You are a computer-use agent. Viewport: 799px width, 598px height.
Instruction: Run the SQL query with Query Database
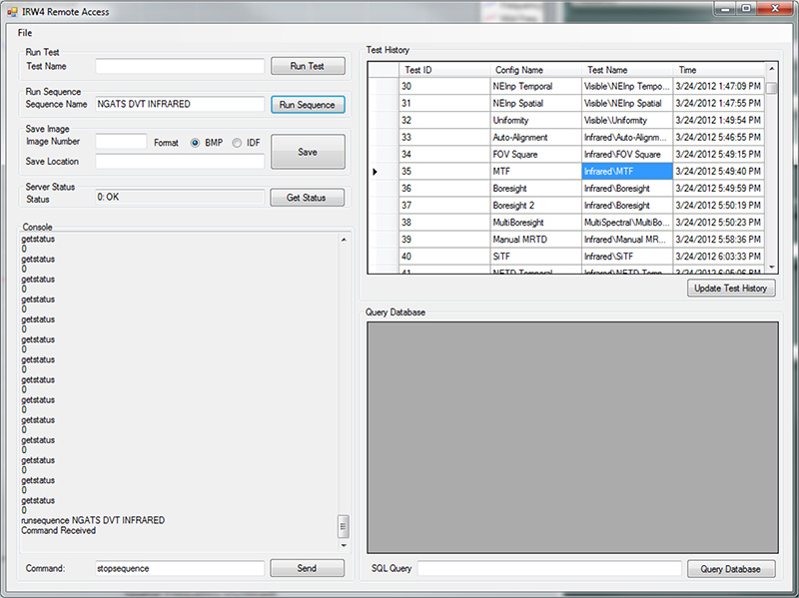(x=731, y=569)
